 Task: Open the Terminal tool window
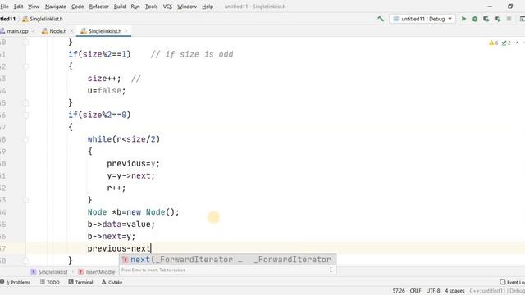(80, 282)
